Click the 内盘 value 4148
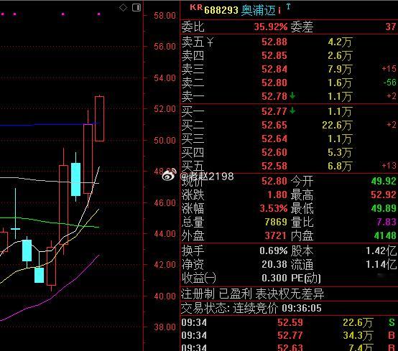 (385, 236)
